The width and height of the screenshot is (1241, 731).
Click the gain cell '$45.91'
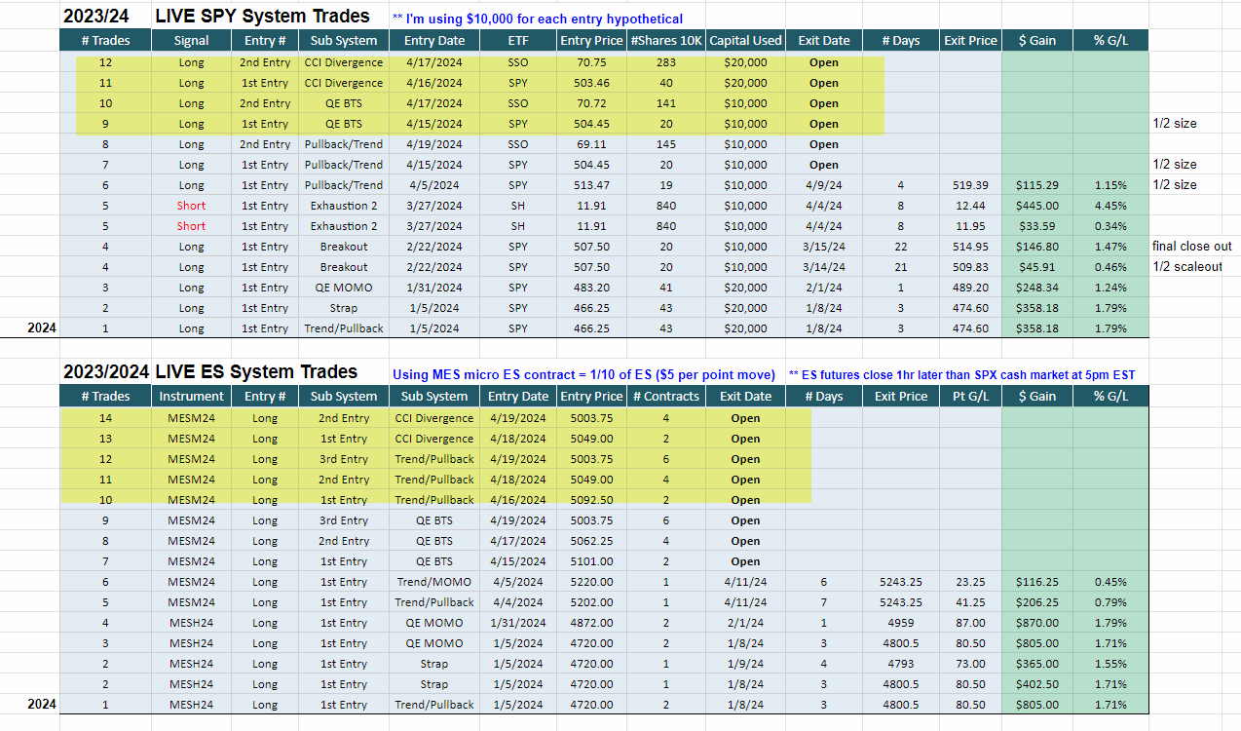pos(1037,267)
